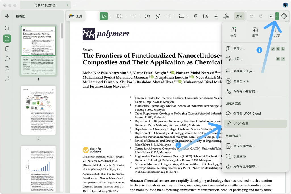
Task: Select the text T tool
Action: click(x=134, y=16)
